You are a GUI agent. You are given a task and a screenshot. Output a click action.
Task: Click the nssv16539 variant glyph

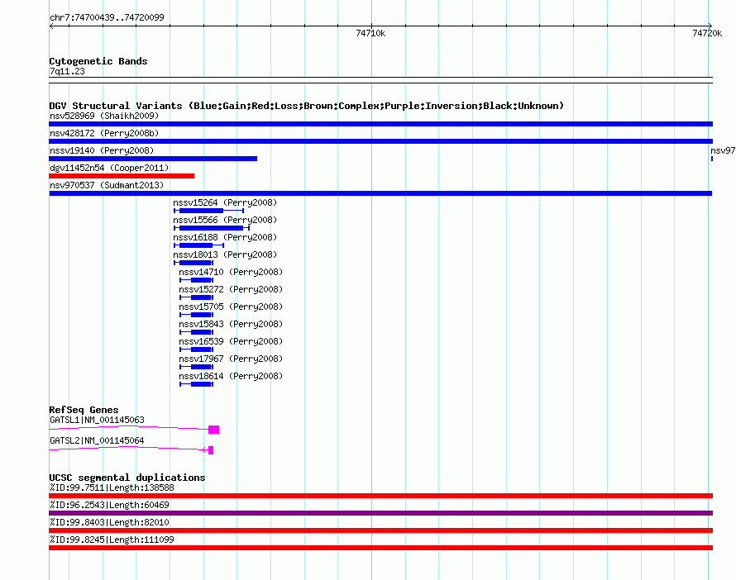pos(197,349)
